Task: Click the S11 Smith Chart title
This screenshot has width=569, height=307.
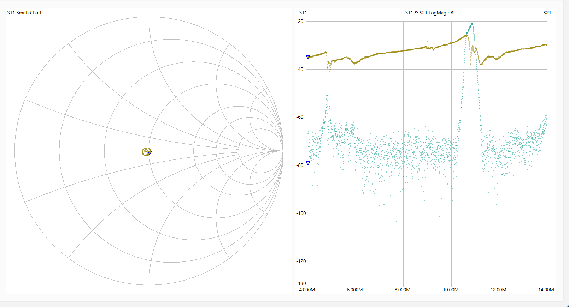Action: (x=24, y=13)
